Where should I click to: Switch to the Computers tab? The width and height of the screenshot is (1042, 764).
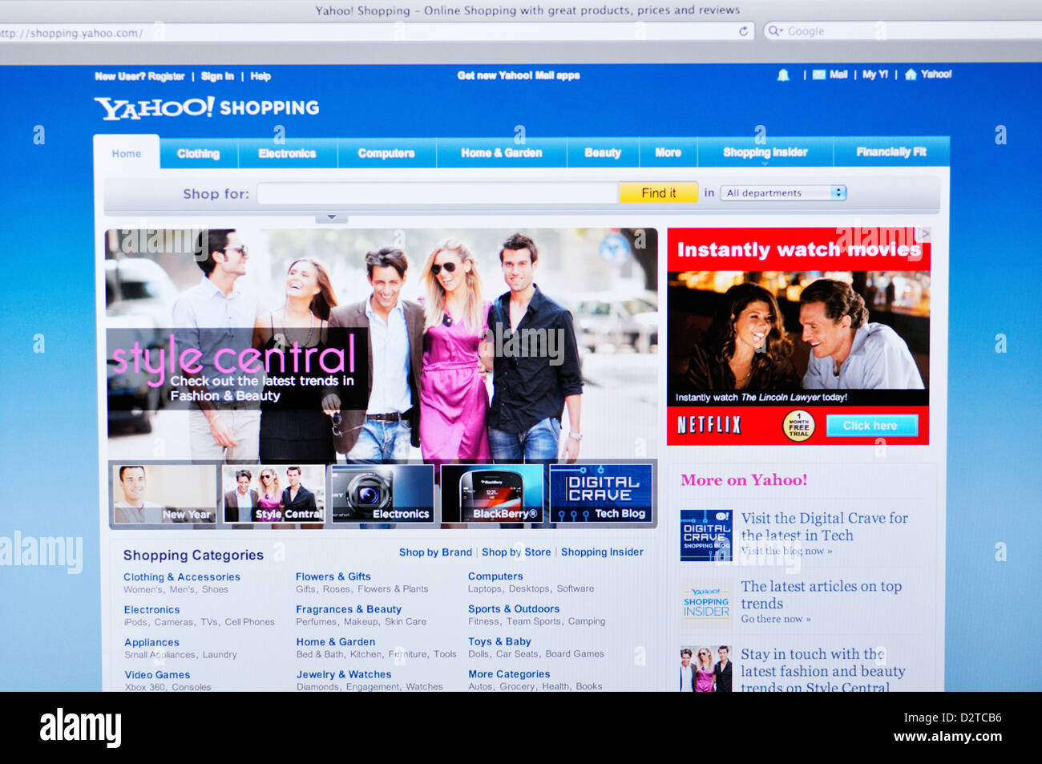point(386,153)
